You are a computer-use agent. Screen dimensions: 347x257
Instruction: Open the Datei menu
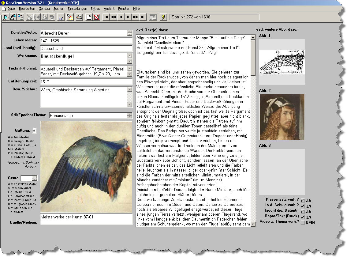(x=12, y=9)
